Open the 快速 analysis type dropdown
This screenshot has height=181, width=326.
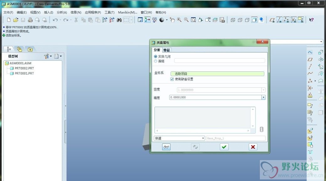[x=179, y=138]
